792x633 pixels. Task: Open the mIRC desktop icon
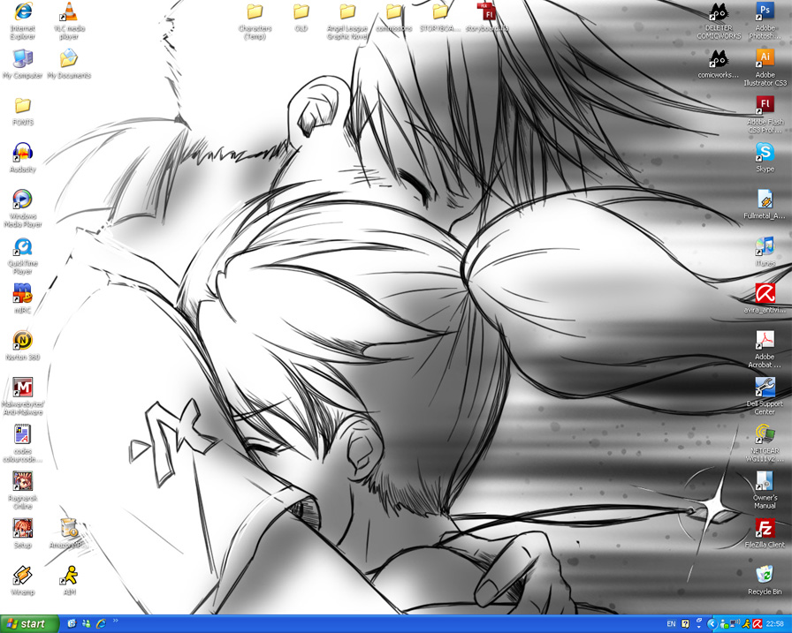23,298
